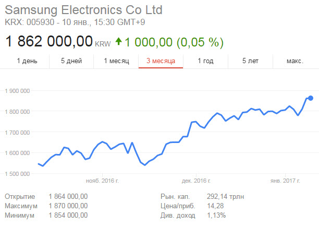Click the Открытие opening price value
Viewport: 319px width, 226px height.
tap(68, 196)
